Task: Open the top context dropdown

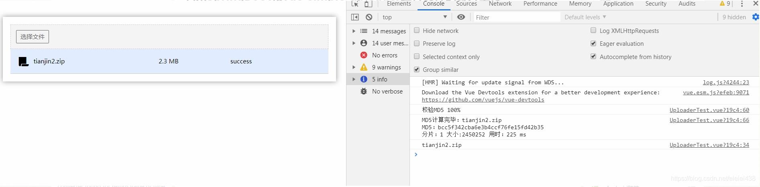Action: (x=414, y=17)
